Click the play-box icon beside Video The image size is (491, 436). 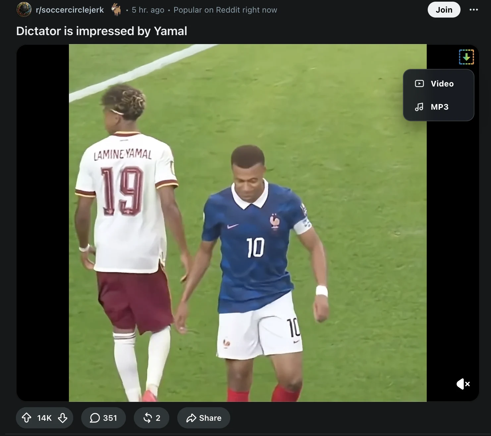(419, 83)
